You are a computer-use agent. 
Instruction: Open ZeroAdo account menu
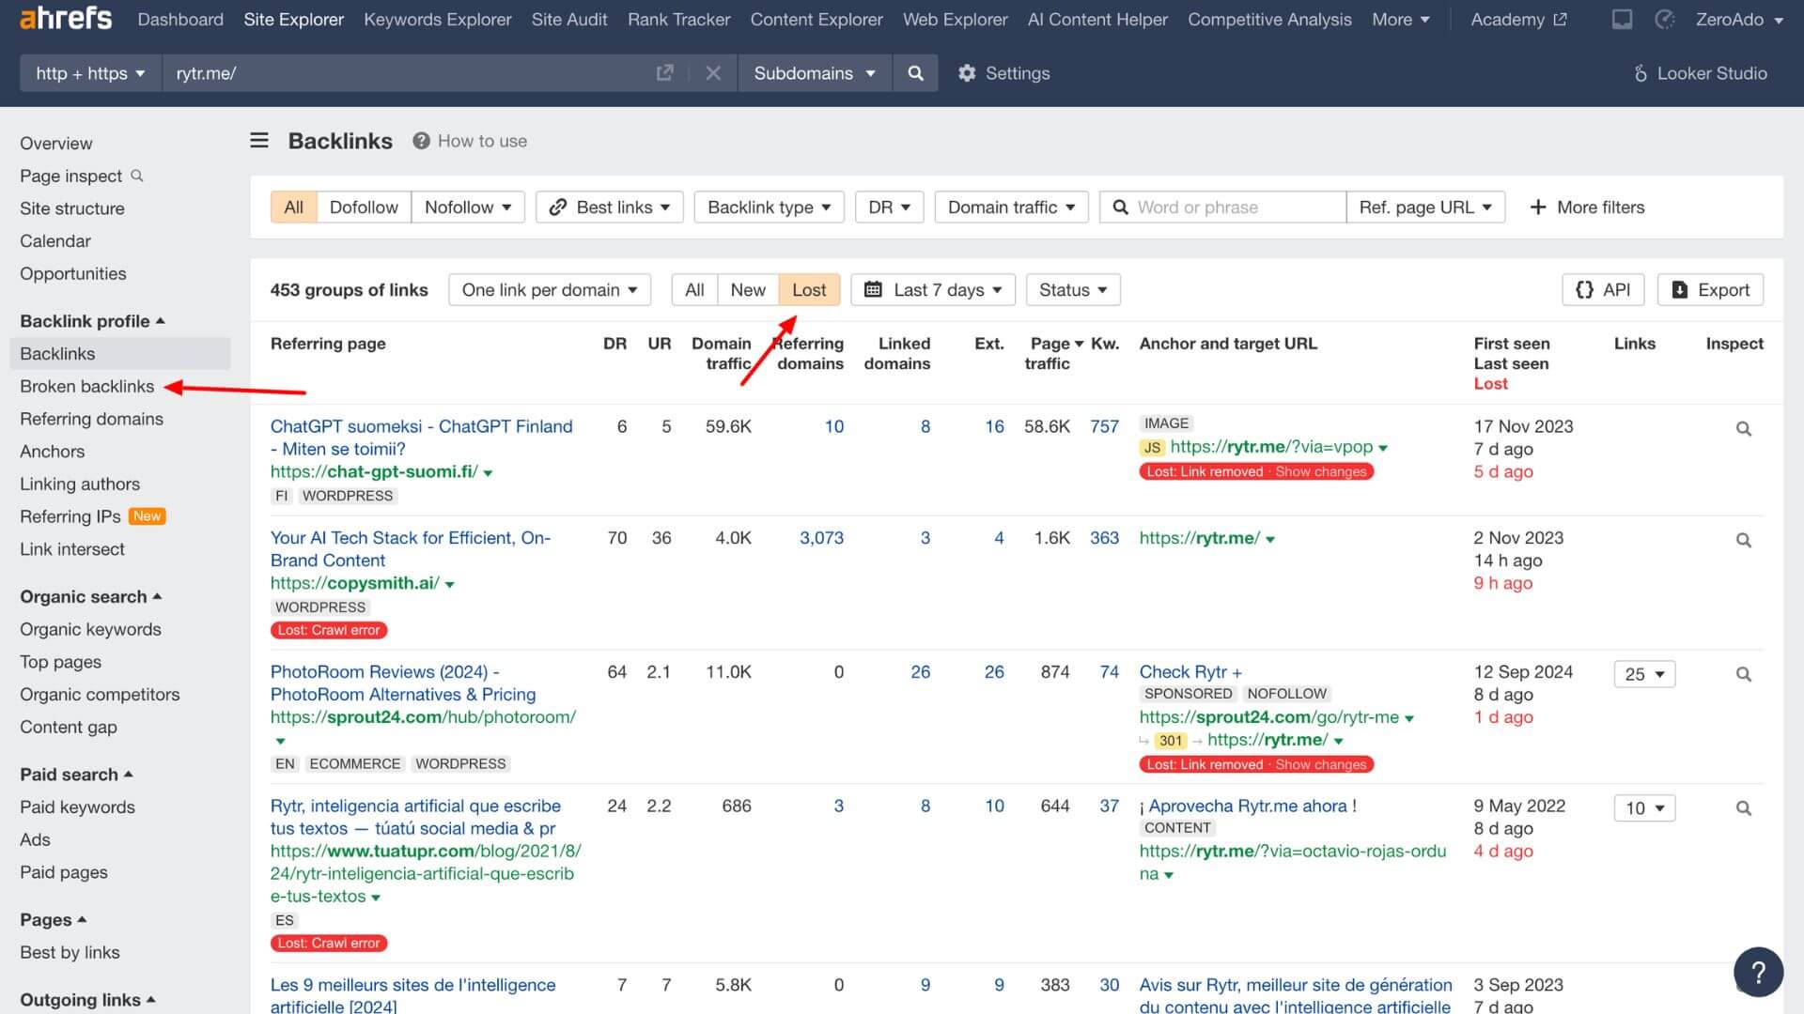pos(1739,20)
